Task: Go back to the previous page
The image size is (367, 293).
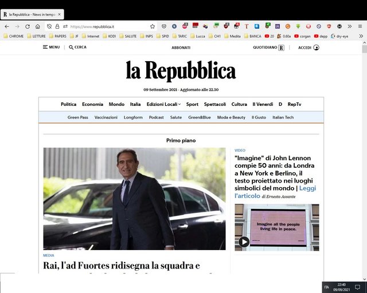Action: click(7, 27)
